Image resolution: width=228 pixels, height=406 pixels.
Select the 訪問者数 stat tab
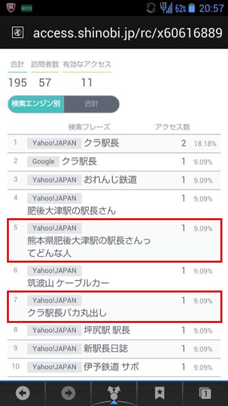(x=45, y=64)
